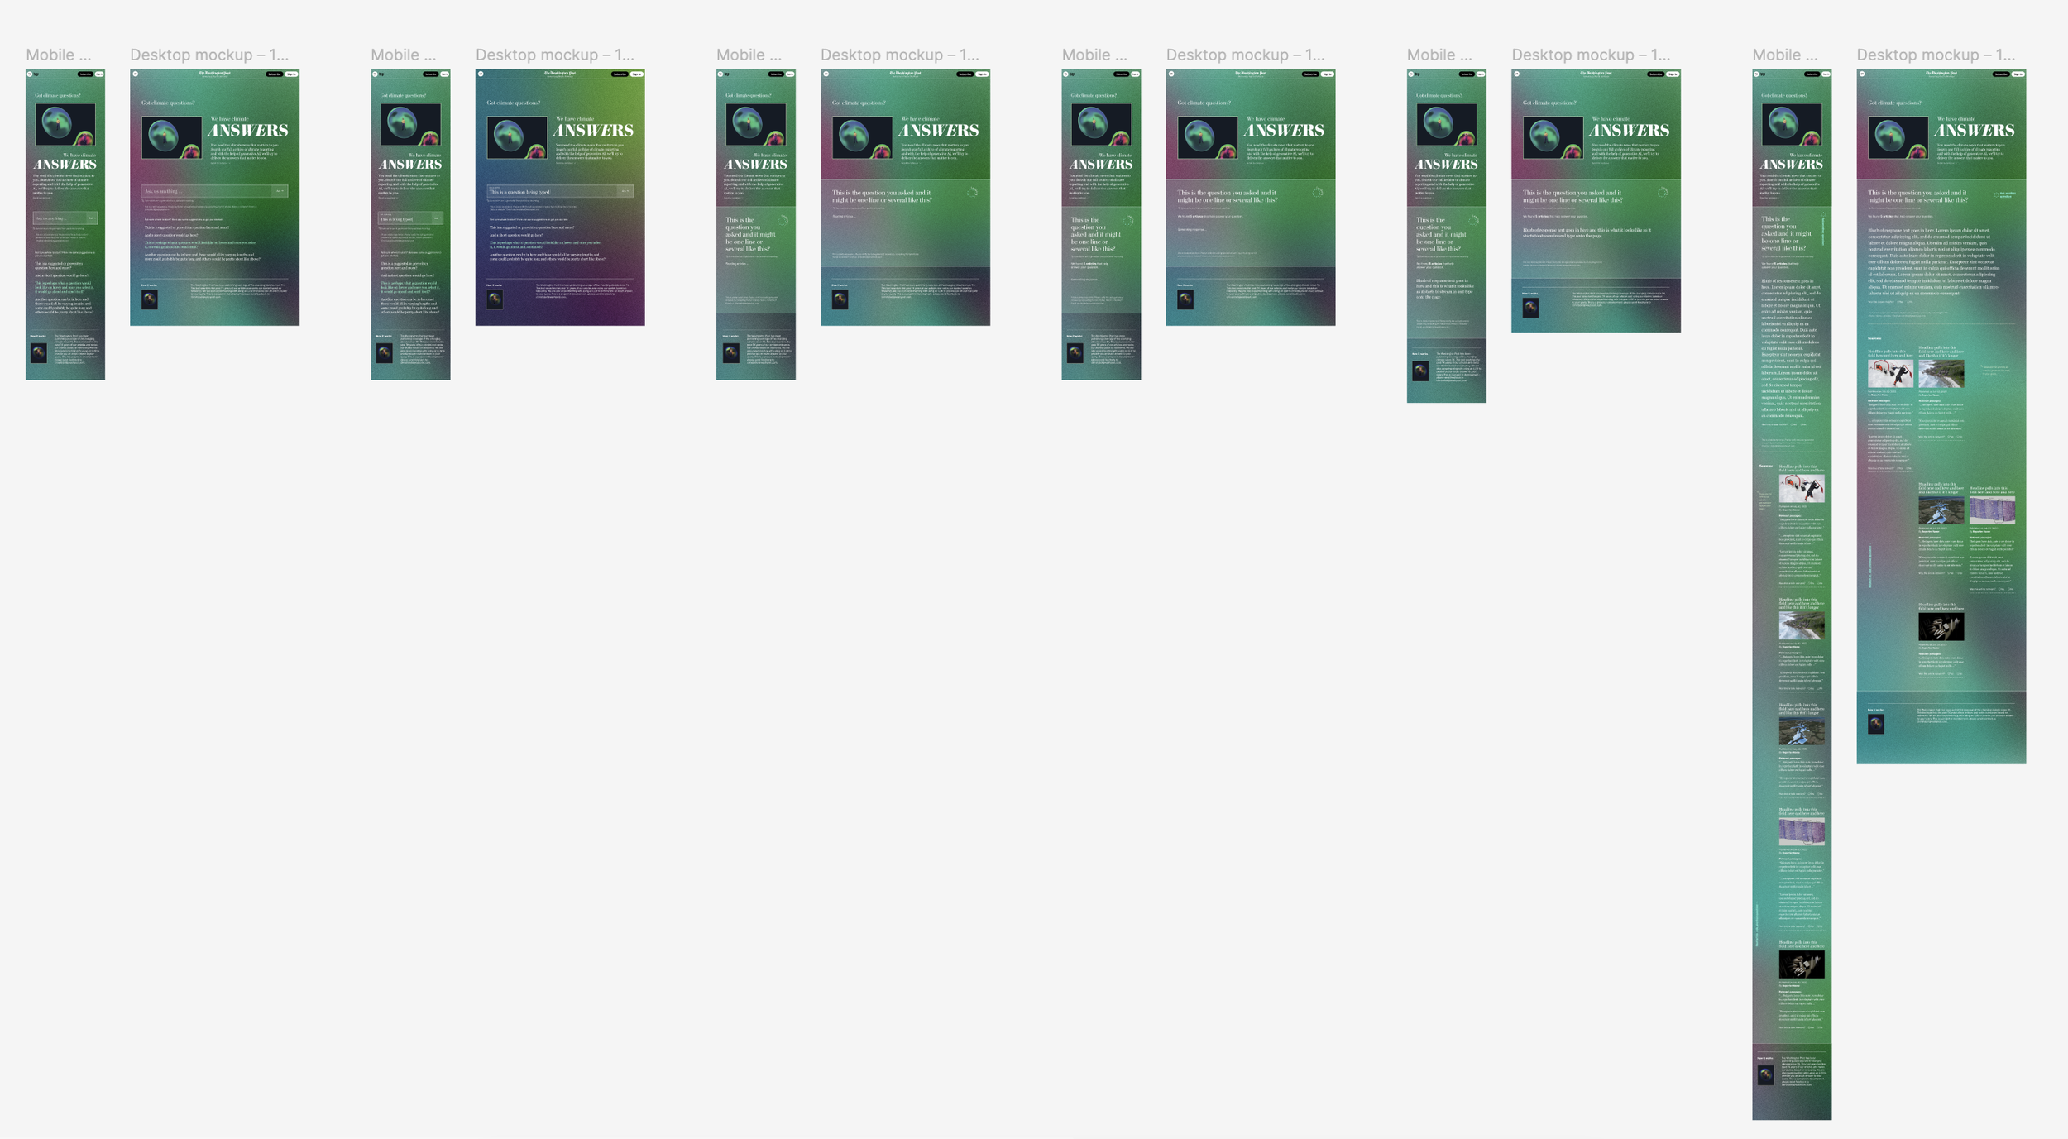Click menu icon in leftmost desktop mockup header
This screenshot has height=1139, width=2068.
pyautogui.click(x=136, y=74)
